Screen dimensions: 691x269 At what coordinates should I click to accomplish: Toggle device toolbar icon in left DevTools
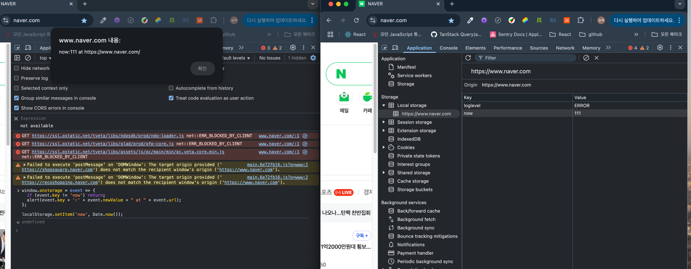pos(28,47)
